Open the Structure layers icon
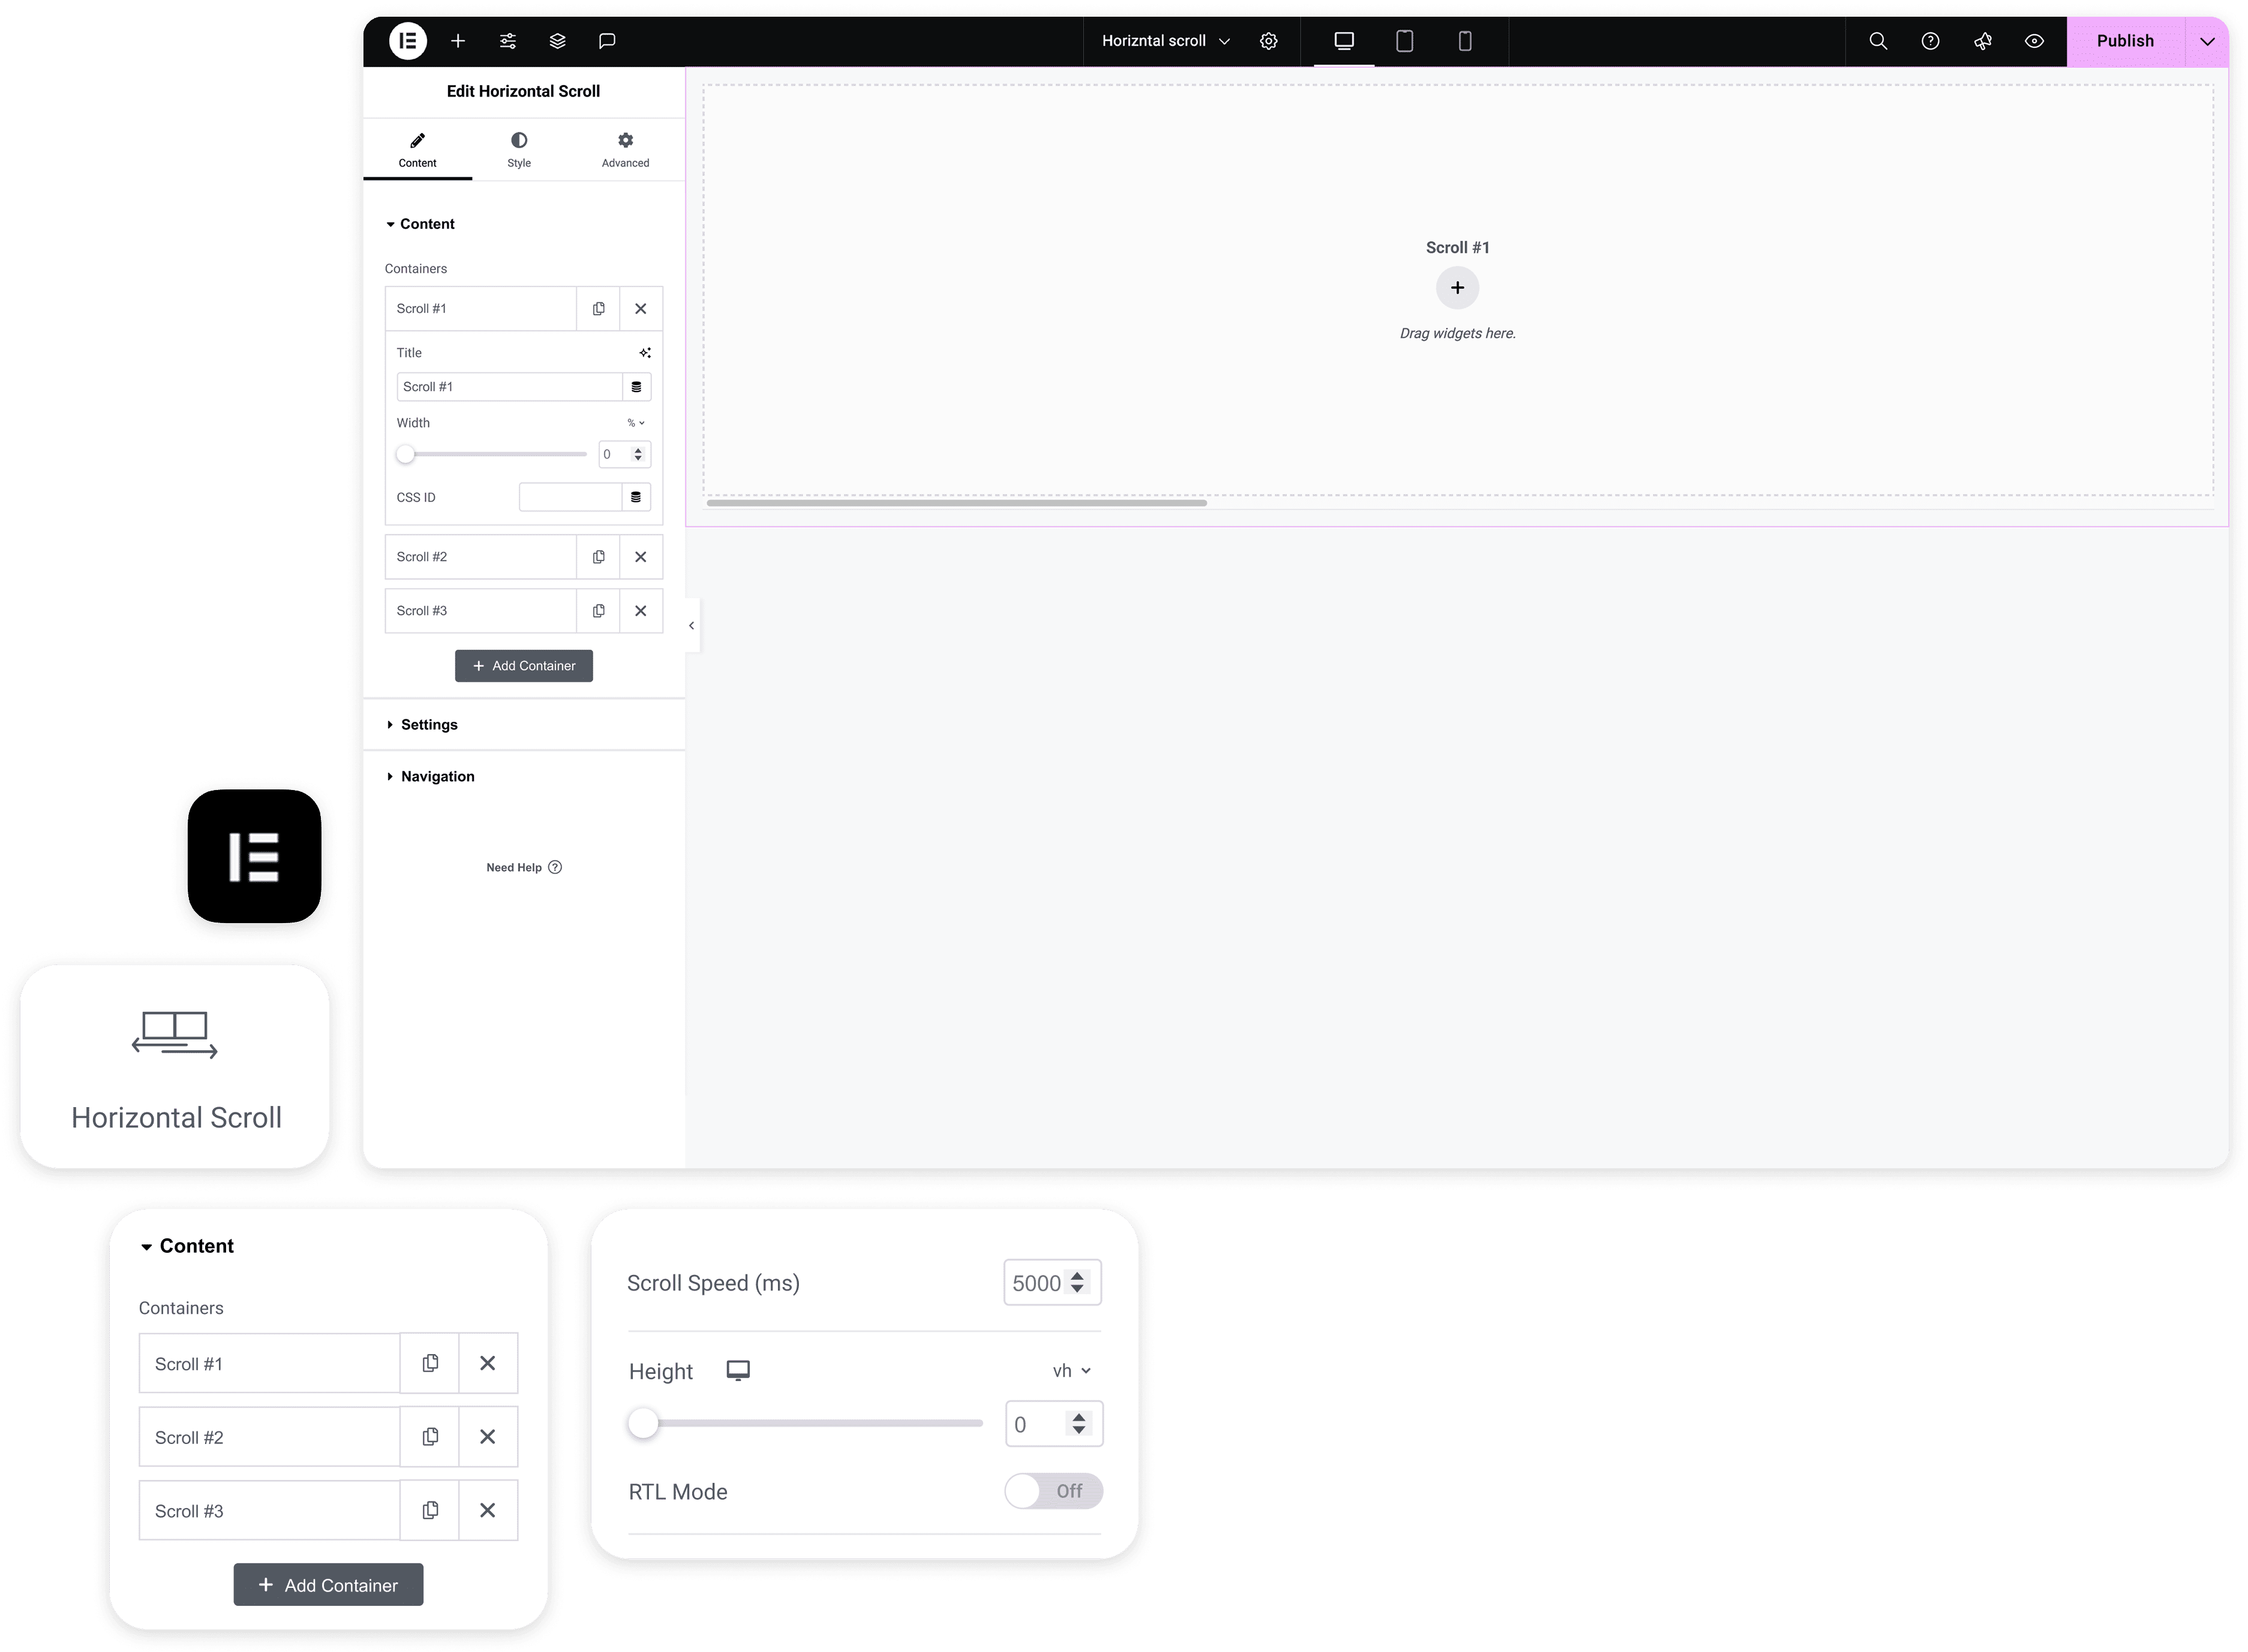2248x1652 pixels. click(x=557, y=41)
